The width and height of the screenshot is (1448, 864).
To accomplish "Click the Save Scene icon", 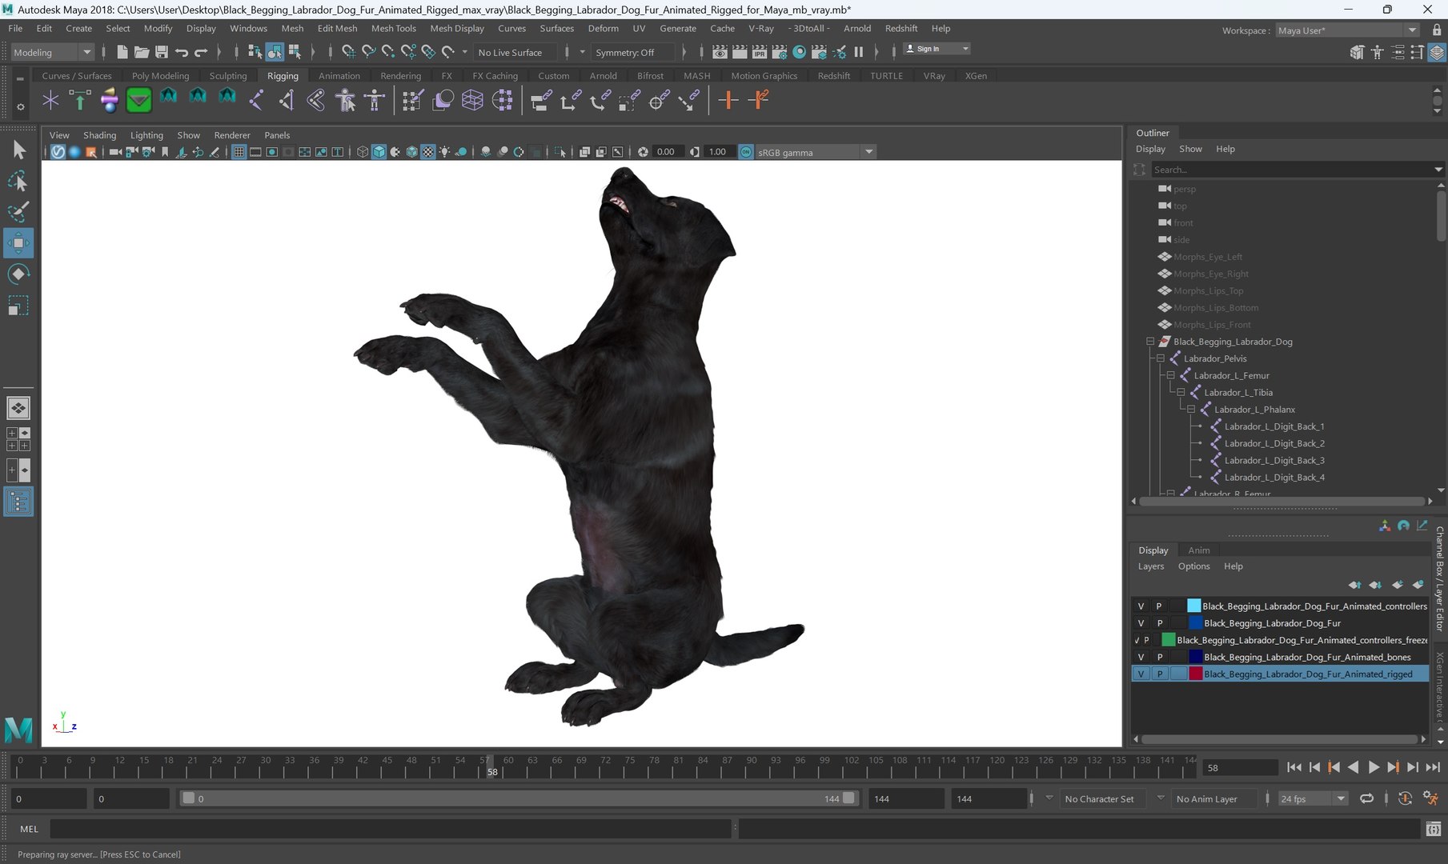I will point(161,52).
